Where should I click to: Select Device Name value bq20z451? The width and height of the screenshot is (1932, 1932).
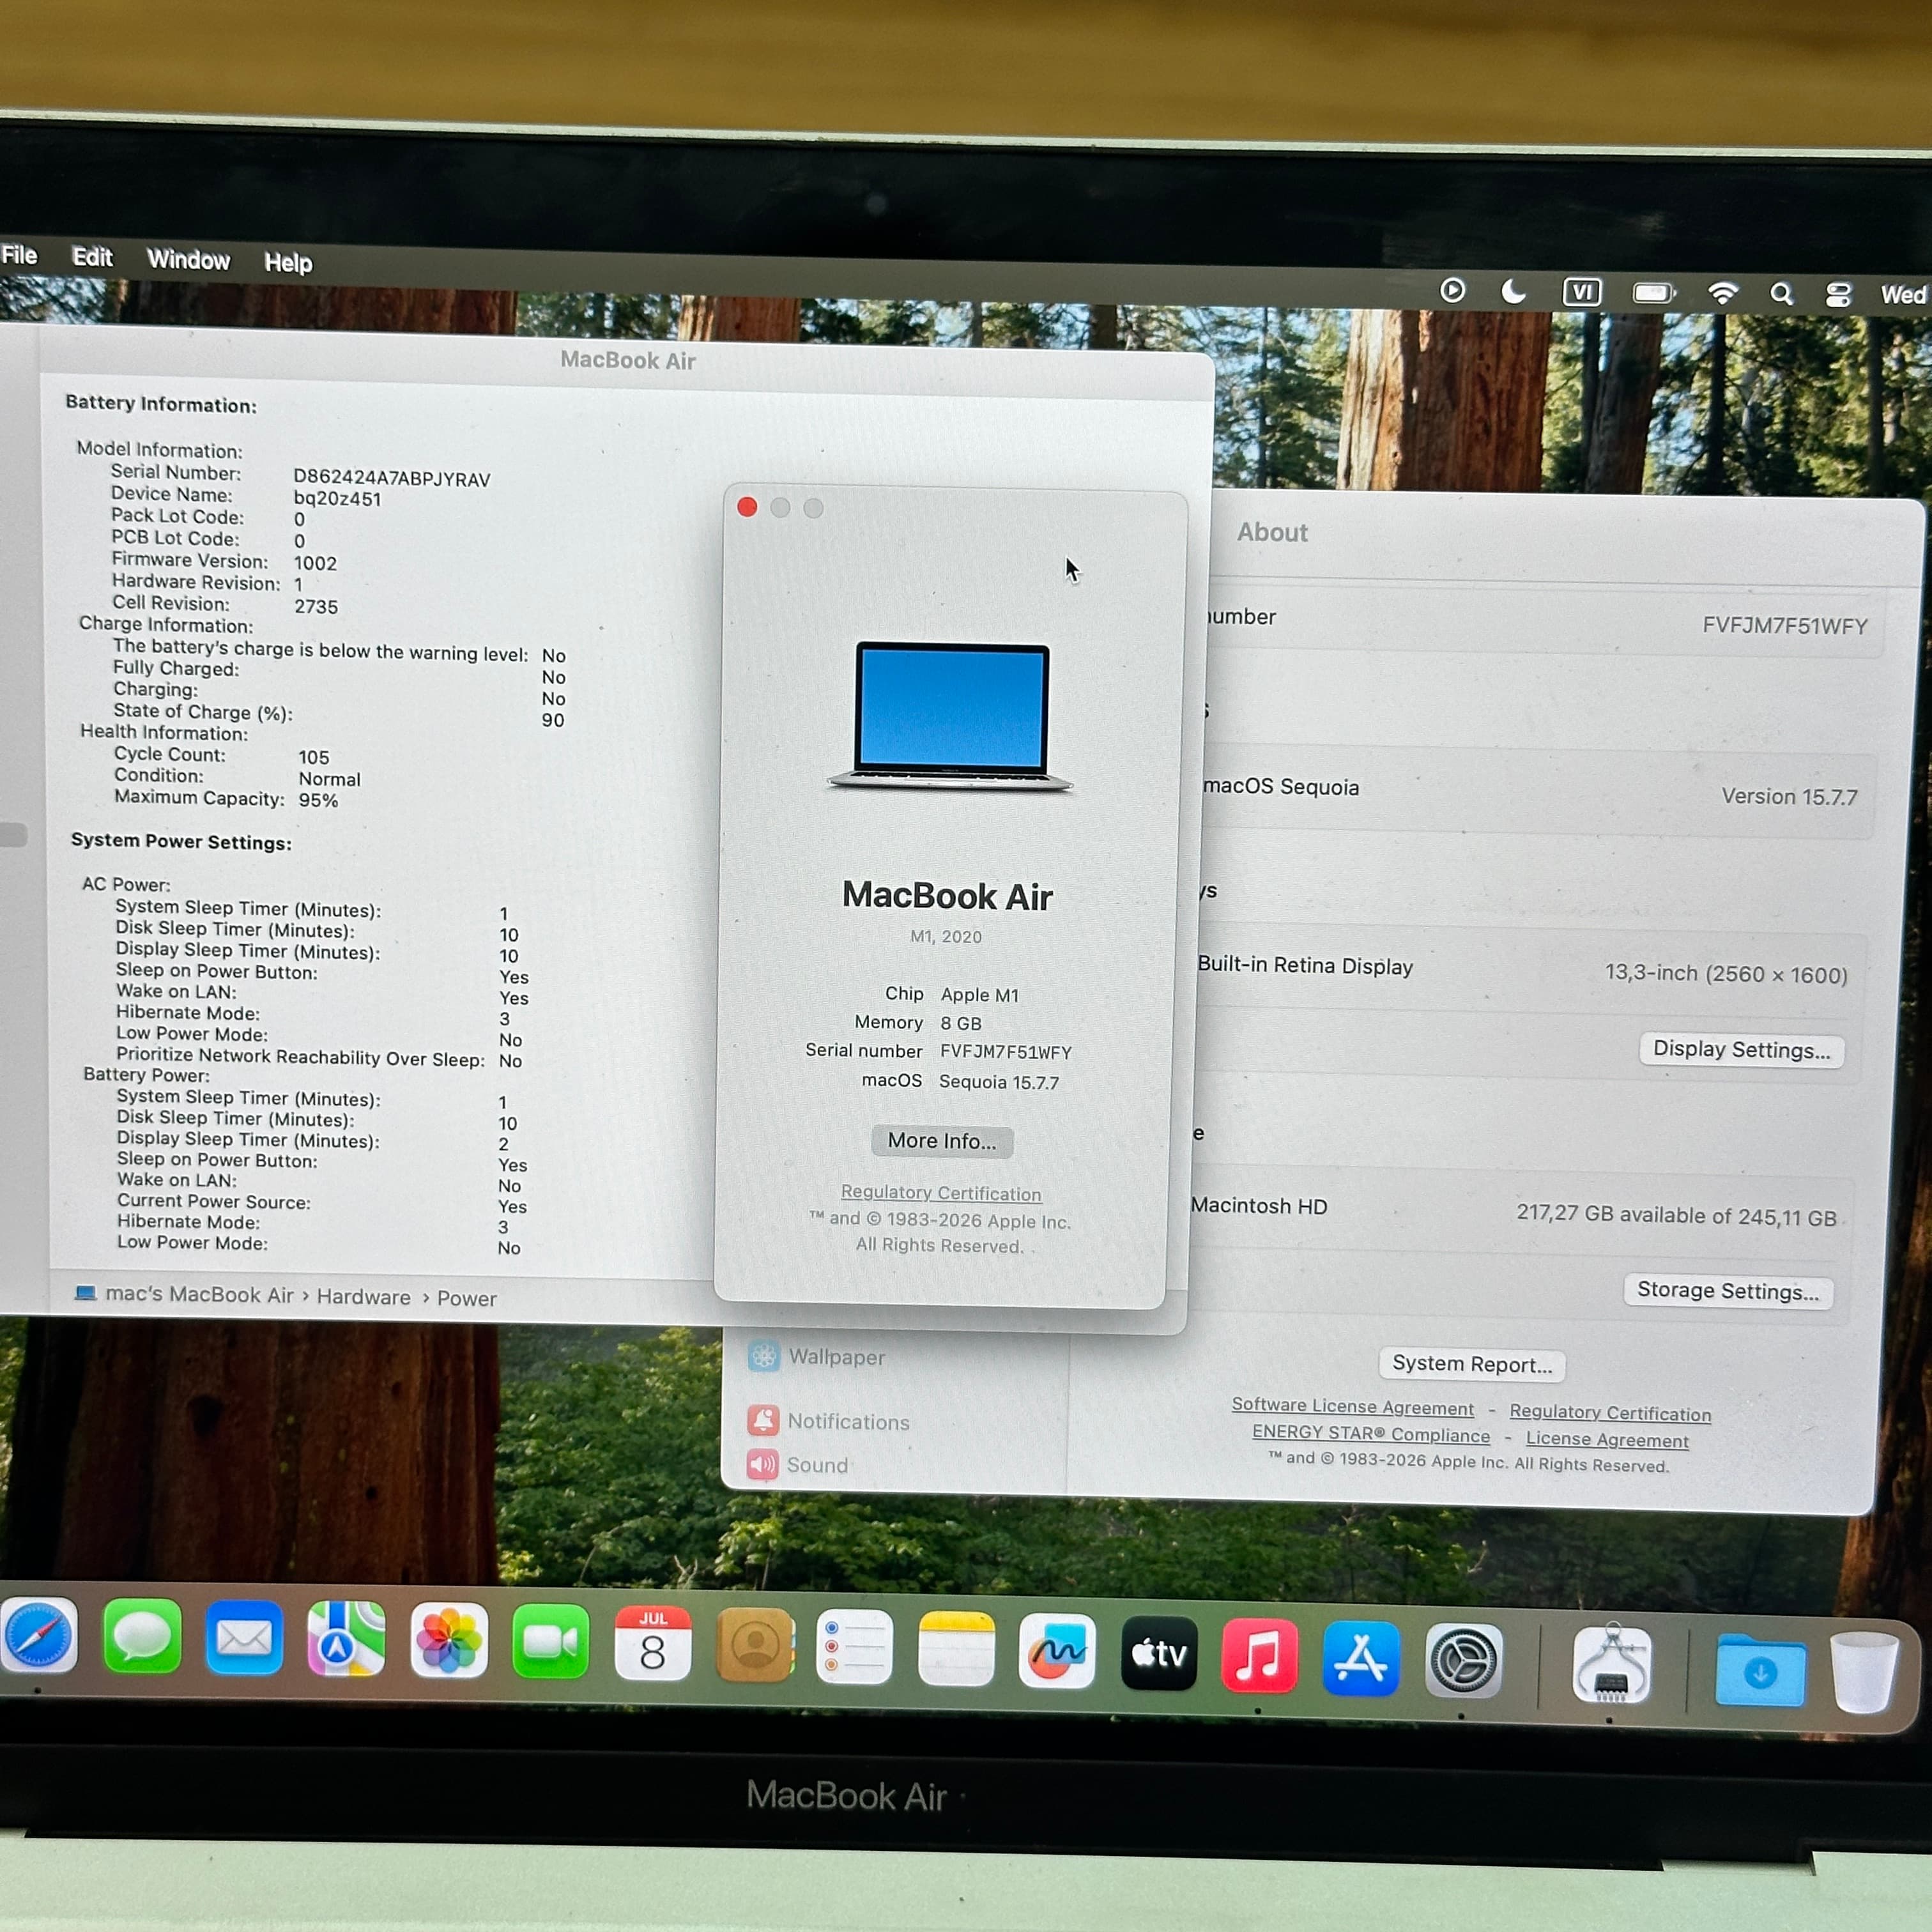(337, 499)
